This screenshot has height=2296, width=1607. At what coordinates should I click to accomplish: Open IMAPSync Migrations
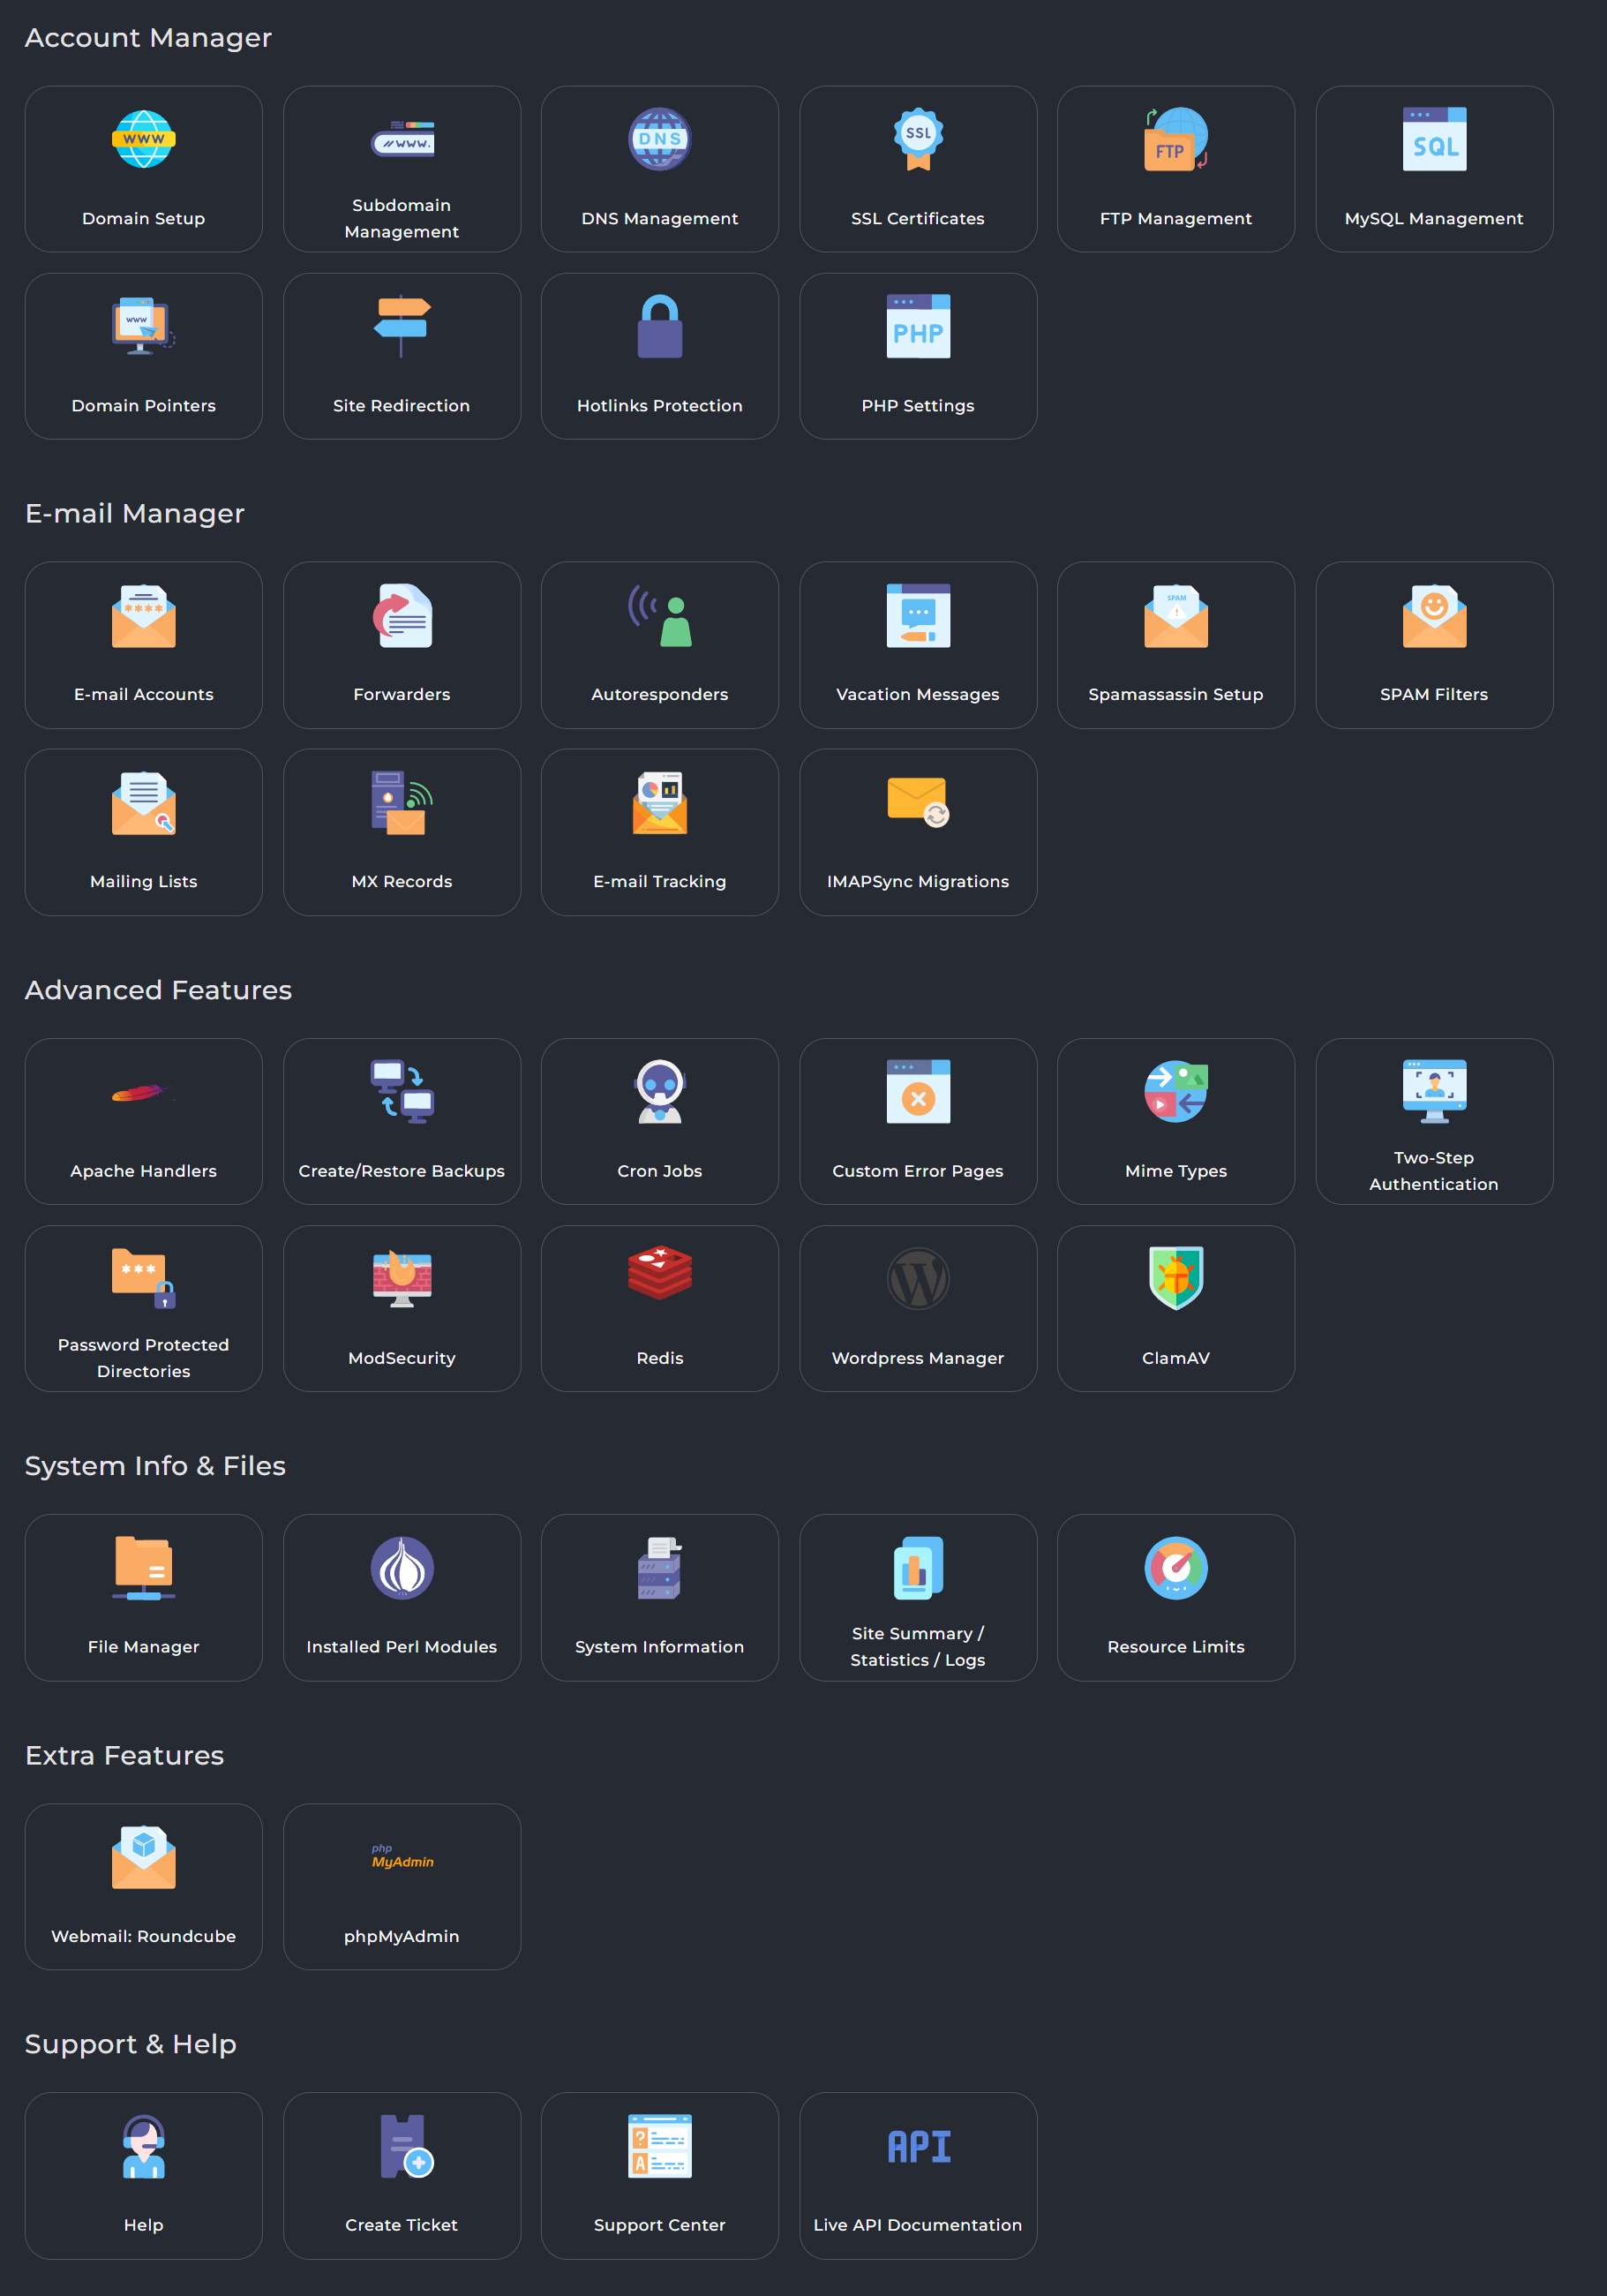click(x=917, y=831)
